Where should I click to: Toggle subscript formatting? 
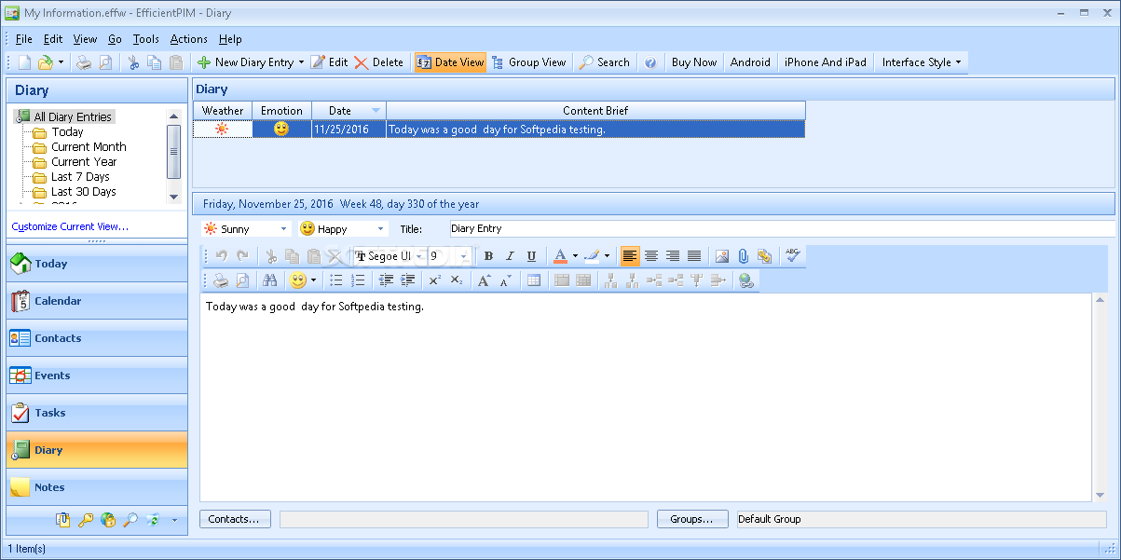457,280
